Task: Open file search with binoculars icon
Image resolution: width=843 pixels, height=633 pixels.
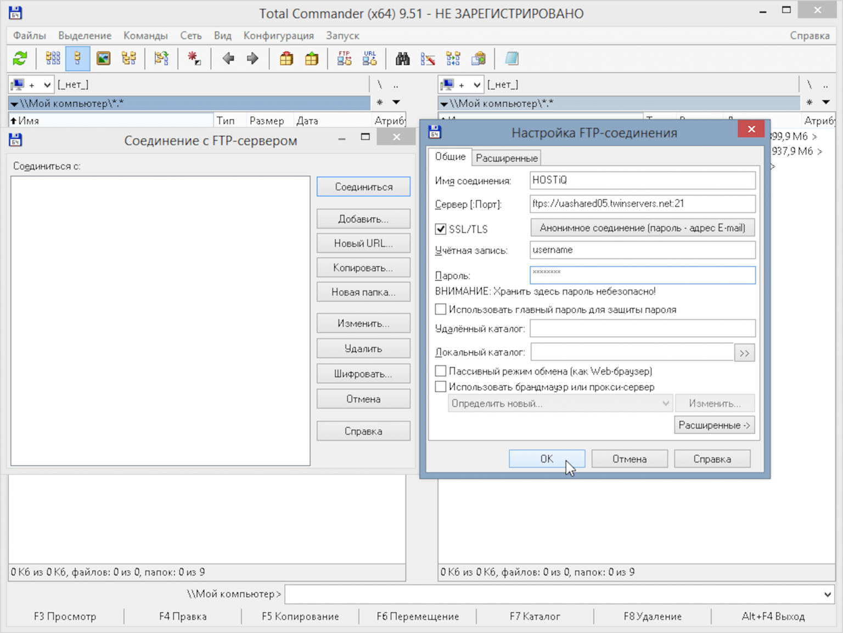Action: coord(402,58)
